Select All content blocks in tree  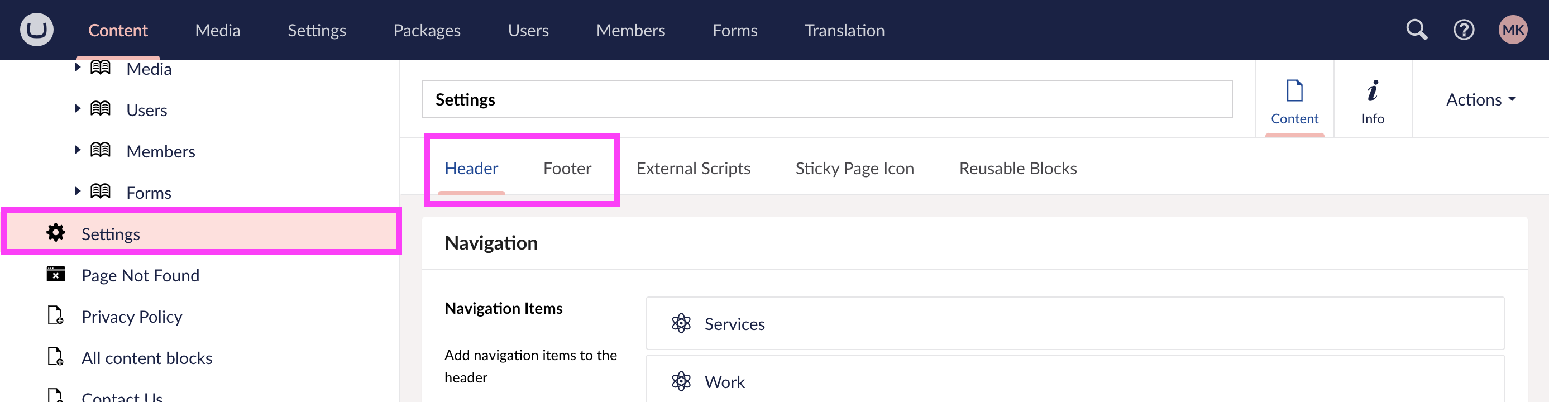[147, 358]
